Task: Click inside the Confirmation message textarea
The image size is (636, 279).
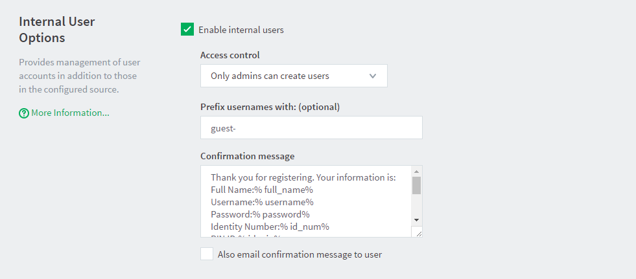Action: (306, 201)
